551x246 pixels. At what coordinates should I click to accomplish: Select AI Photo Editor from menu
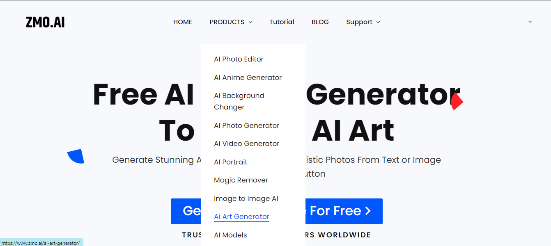coord(239,59)
